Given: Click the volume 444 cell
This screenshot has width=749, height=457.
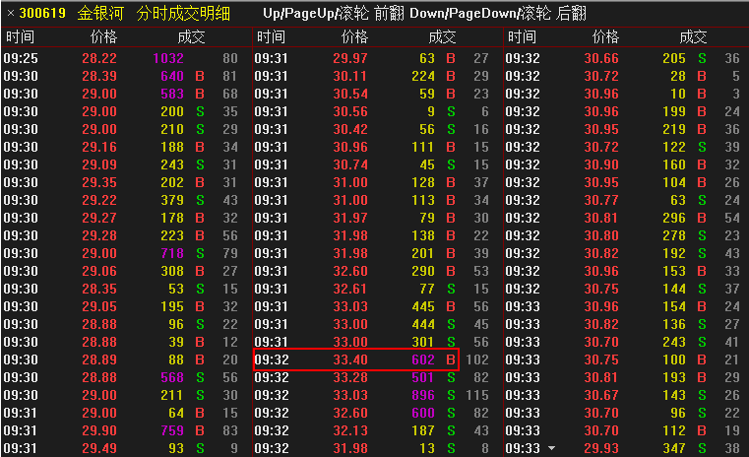Looking at the screenshot, I should [x=423, y=324].
